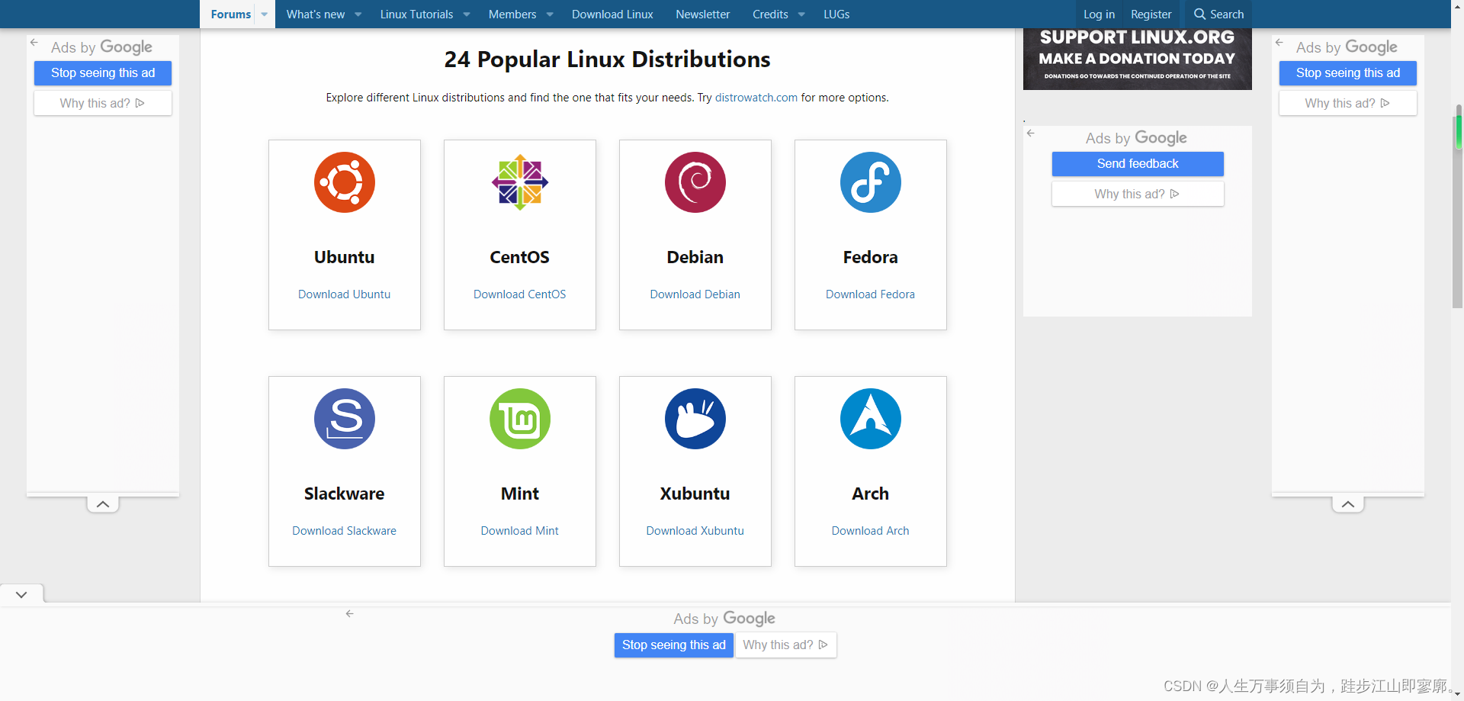The width and height of the screenshot is (1464, 701).
Task: Click Why this ad? in bottom banner
Action: click(x=785, y=645)
